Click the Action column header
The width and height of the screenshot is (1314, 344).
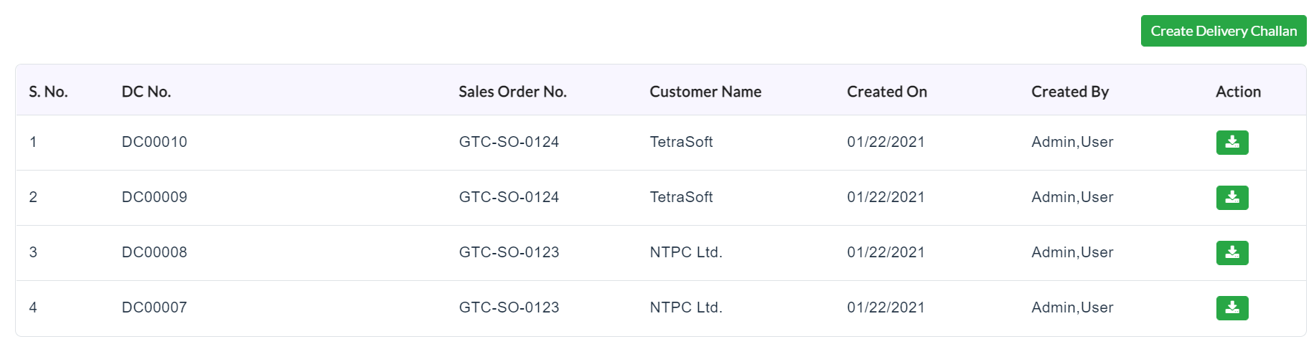1238,92
